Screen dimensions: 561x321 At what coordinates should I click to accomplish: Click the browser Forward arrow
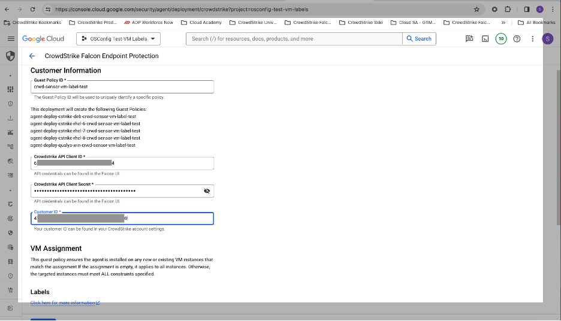[20, 10]
